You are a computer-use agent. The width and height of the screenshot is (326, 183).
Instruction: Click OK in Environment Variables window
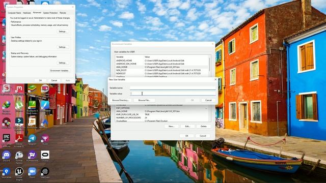point(186,136)
